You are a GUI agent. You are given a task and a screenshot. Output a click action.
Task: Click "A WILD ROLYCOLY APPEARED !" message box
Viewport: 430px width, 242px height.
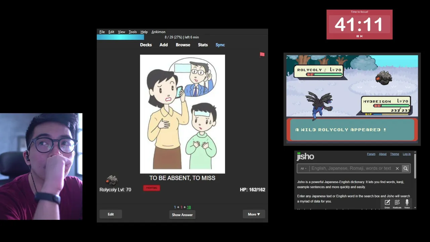click(x=352, y=129)
